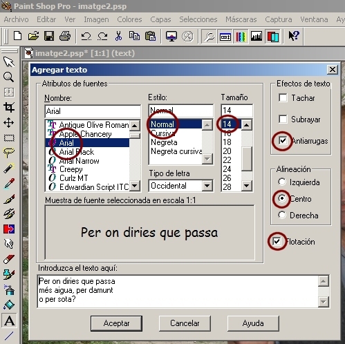Click the Print icon
This screenshot has width=345, height=344.
point(65,36)
